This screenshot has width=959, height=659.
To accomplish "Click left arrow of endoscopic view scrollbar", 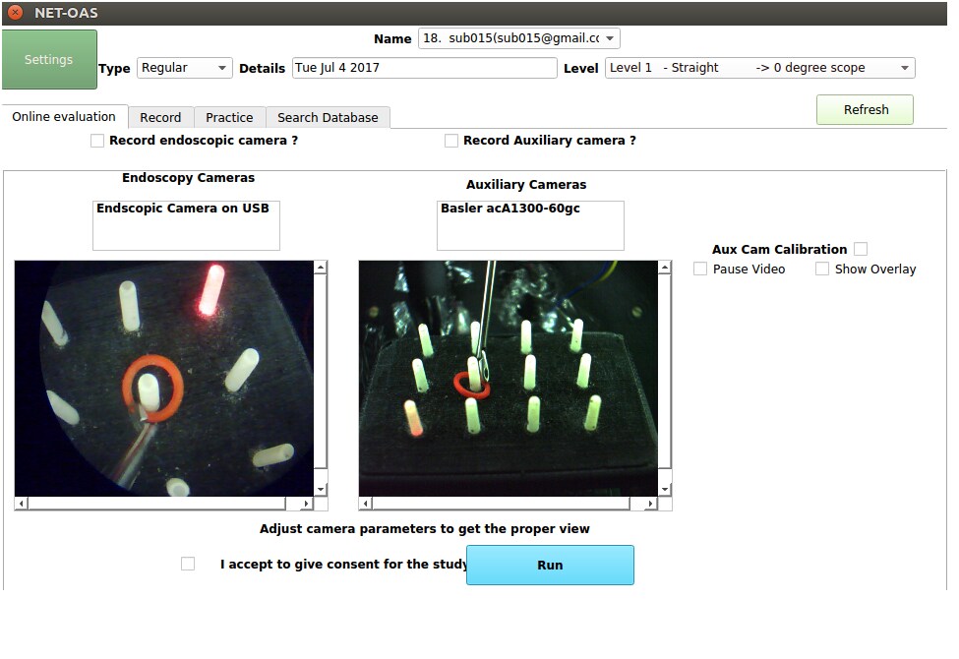I will pyautogui.click(x=22, y=504).
